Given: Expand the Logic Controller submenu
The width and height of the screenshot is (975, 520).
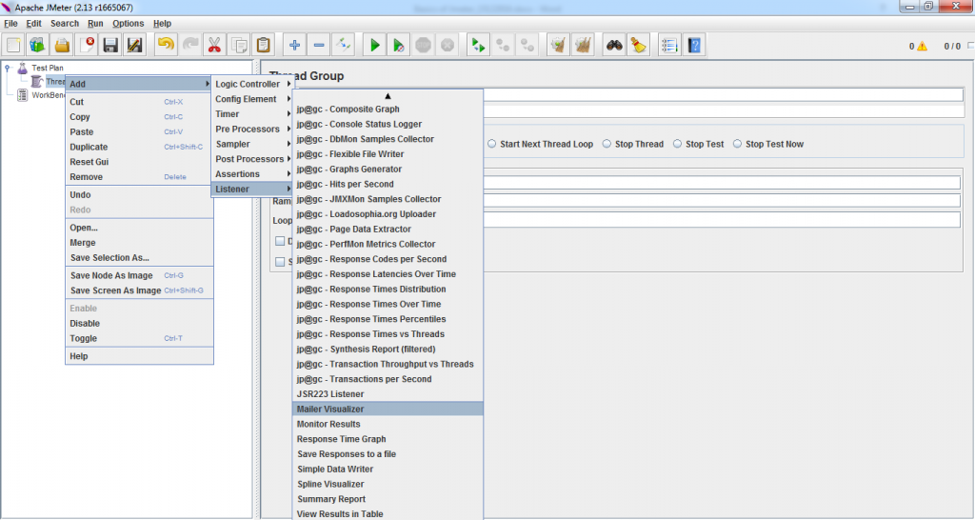Looking at the screenshot, I should [x=251, y=84].
